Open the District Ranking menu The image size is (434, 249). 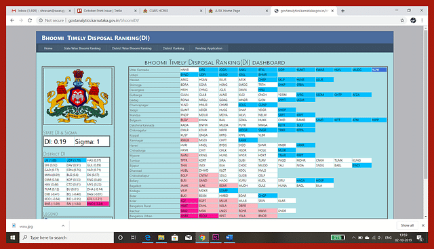[174, 48]
